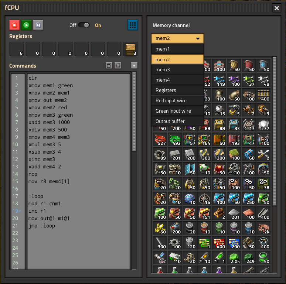Viewport: 286px width, 284px height.
Task: Select the red circuit board showing 400
Action: (x=219, y=243)
